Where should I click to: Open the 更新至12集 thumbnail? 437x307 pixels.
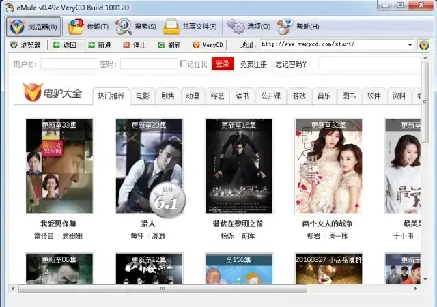click(x=149, y=269)
